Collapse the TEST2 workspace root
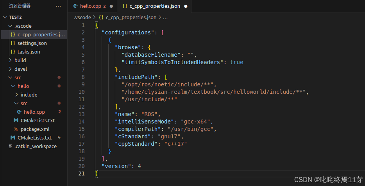Image resolution: width=365 pixels, height=186 pixels. [x=5, y=18]
